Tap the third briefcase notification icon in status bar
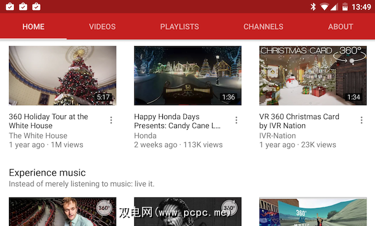Image resolution: width=375 pixels, height=226 pixels. click(x=36, y=7)
